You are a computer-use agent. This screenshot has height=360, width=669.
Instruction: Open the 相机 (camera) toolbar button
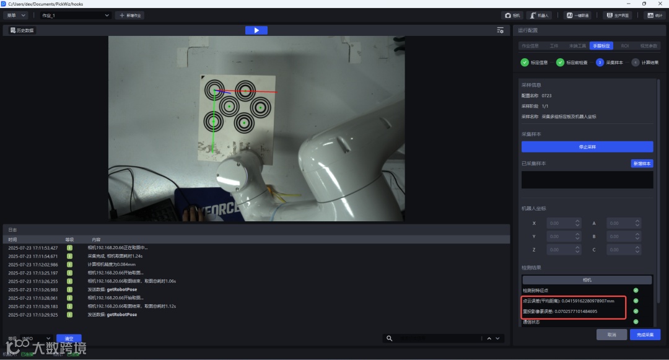pos(512,15)
